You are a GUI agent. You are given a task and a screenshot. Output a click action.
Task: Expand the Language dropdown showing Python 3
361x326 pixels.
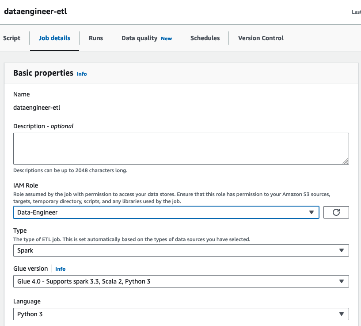click(x=181, y=314)
